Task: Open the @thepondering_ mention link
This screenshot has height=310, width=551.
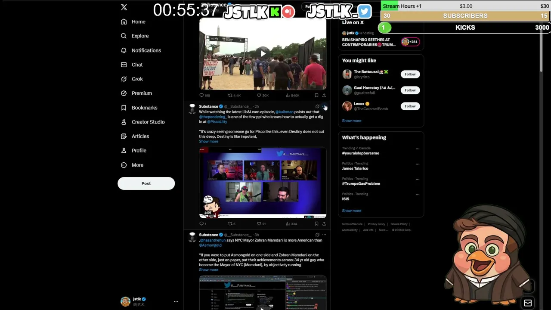Action: 213,117
